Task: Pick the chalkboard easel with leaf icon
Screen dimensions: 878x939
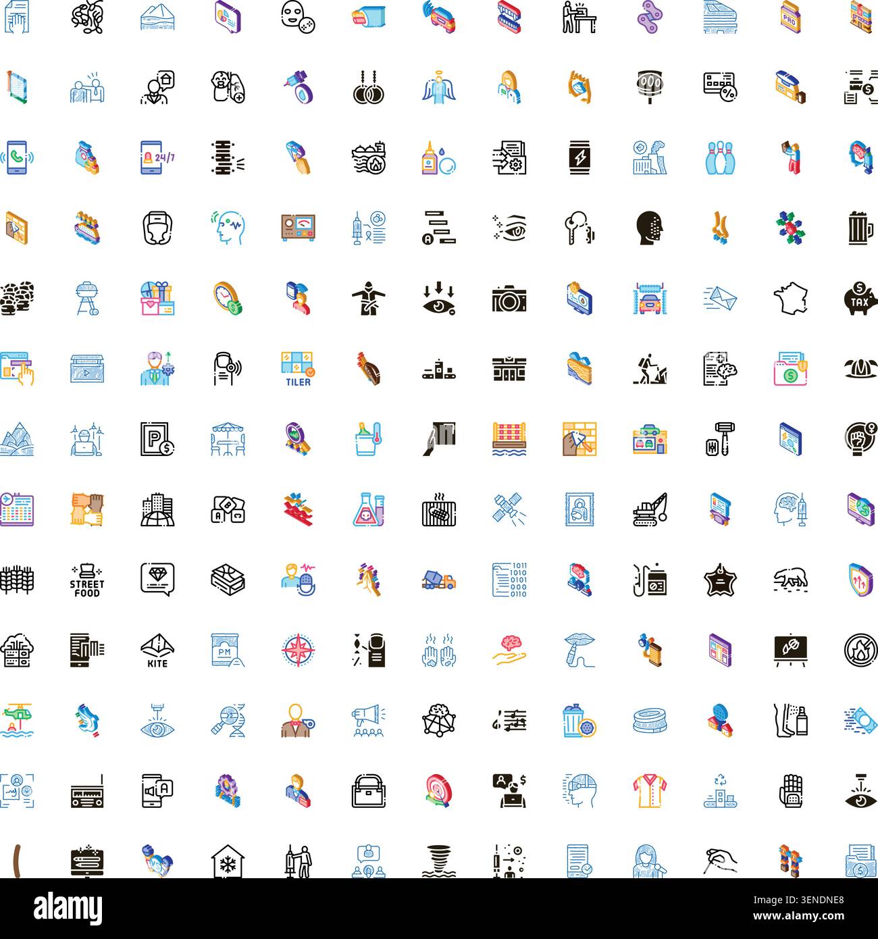Action: pos(790,650)
